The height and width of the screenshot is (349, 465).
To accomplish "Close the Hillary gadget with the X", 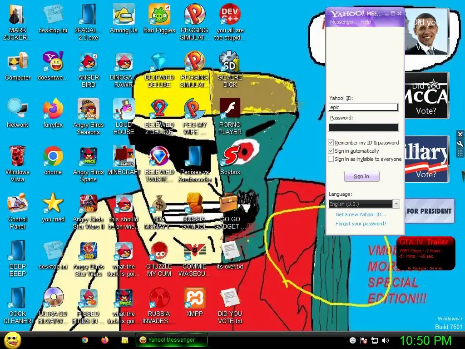I will tap(460, 135).
